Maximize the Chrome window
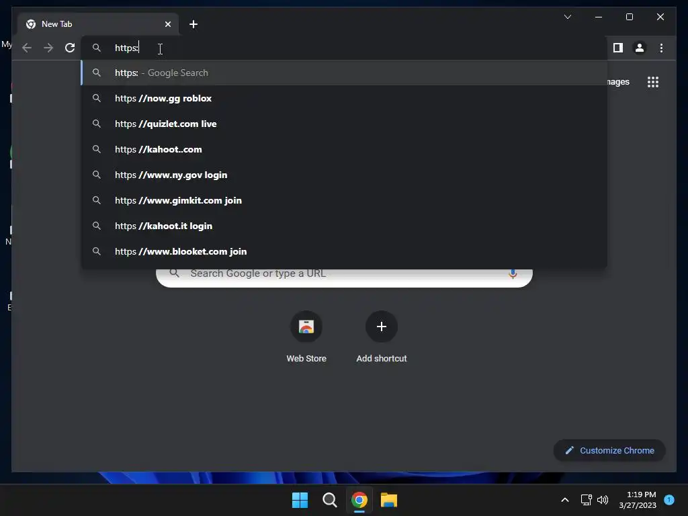Screen dimensions: 688x516 pyautogui.click(x=629, y=17)
